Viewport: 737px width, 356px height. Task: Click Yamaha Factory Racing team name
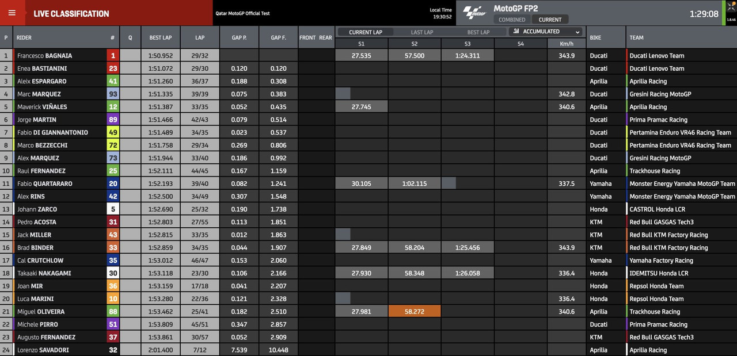pyautogui.click(x=662, y=260)
